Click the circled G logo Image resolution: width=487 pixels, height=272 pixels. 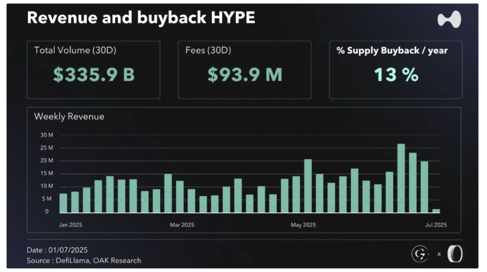(420, 254)
